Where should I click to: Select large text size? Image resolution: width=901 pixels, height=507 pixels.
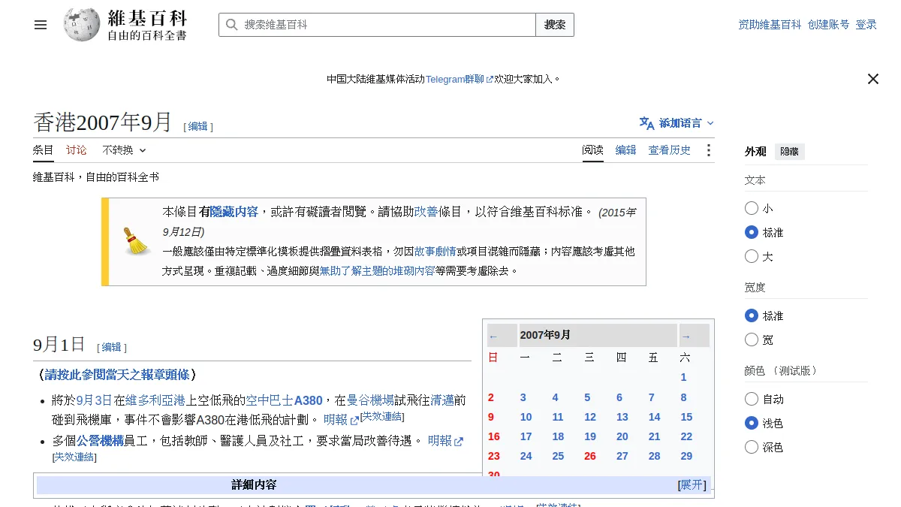coord(752,256)
